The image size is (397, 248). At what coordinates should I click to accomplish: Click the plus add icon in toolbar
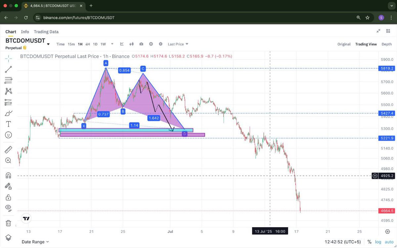[151, 44]
